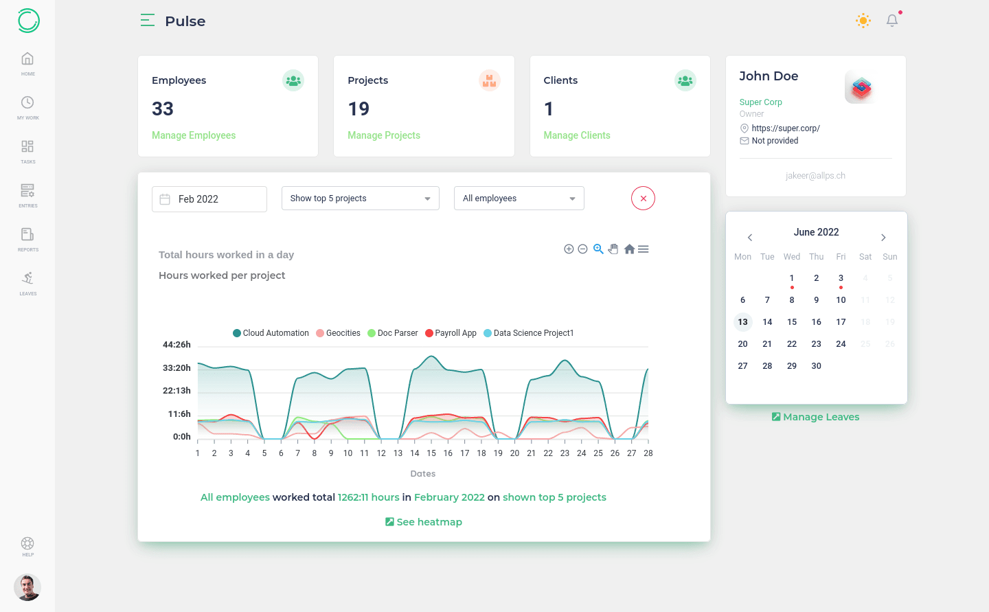This screenshot has height=612, width=989.
Task: Switch theme using the sun icon
Action: click(863, 21)
